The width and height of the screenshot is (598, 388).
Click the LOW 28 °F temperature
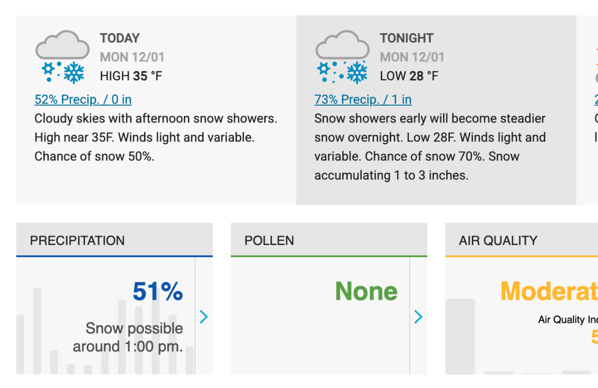click(x=409, y=76)
